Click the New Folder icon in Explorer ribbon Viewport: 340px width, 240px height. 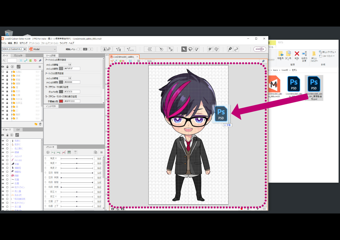point(314,54)
